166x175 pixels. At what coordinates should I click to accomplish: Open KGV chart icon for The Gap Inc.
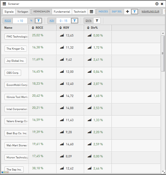tap(62, 168)
